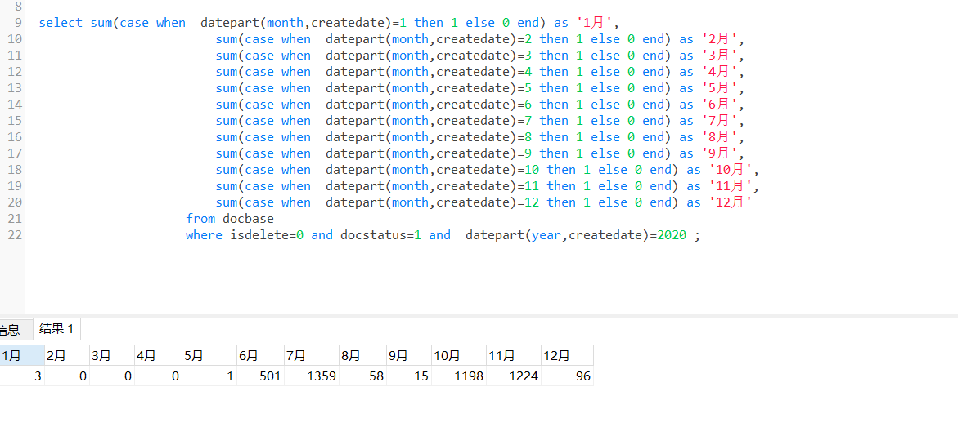958x427 pixels.
Task: Select the 1月 column header
Action: click(22, 356)
